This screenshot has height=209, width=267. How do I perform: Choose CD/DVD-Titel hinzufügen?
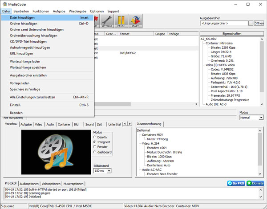[47, 41]
